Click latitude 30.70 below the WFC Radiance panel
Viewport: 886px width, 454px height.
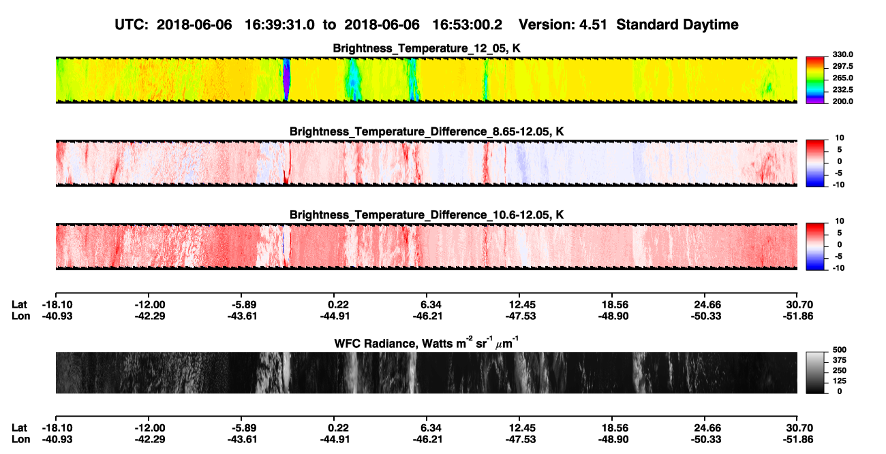(x=800, y=427)
